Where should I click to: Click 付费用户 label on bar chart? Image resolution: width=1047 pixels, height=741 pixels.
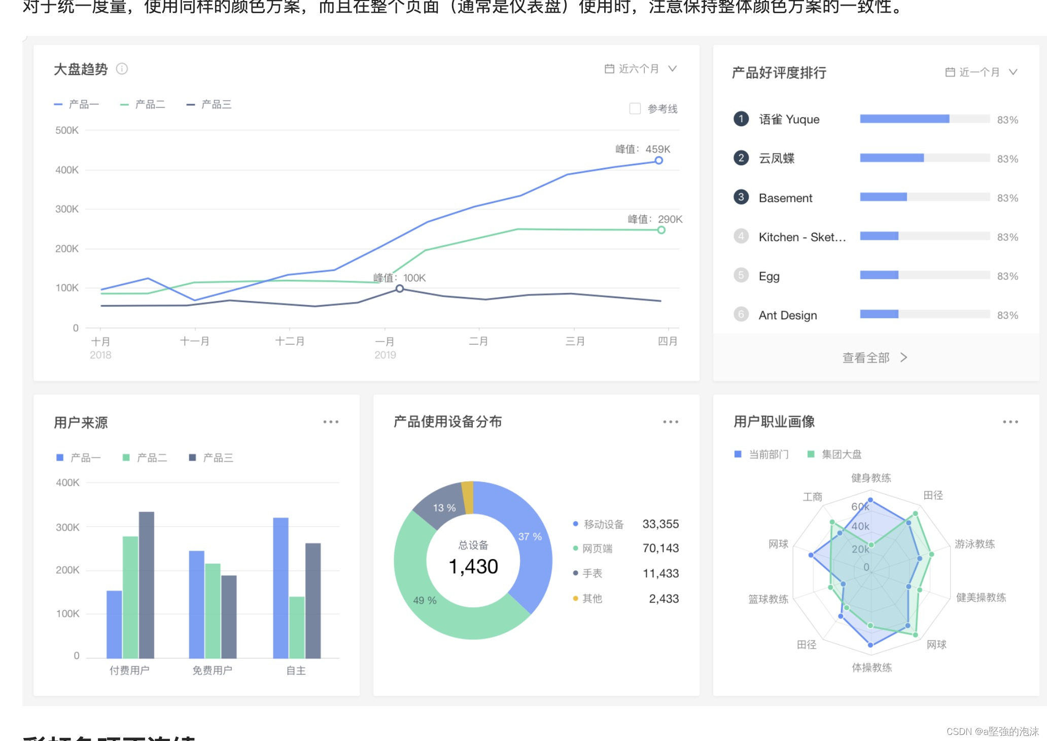[129, 670]
